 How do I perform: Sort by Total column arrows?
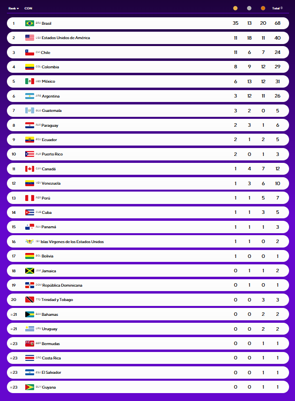click(x=282, y=8)
